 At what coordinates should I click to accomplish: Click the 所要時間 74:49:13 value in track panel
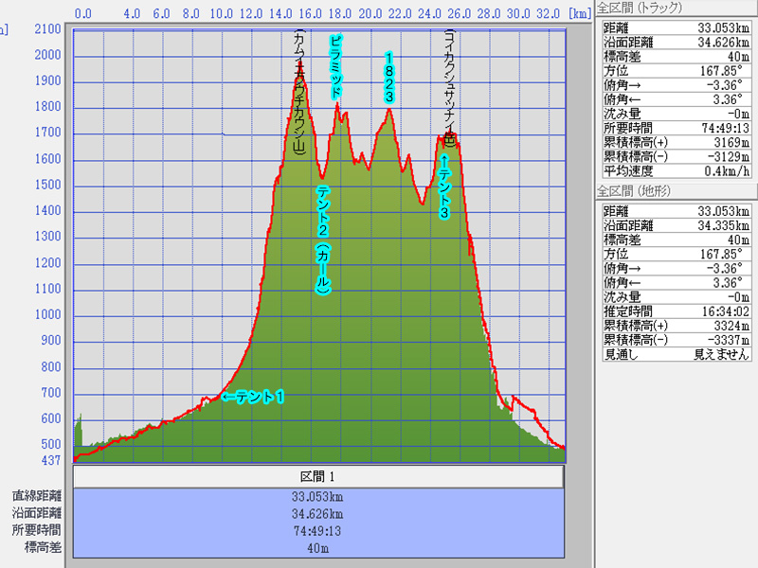point(716,128)
